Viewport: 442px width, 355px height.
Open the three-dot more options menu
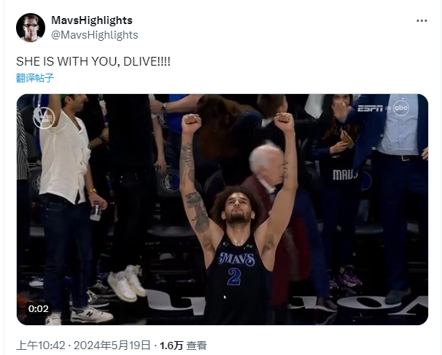click(x=422, y=21)
